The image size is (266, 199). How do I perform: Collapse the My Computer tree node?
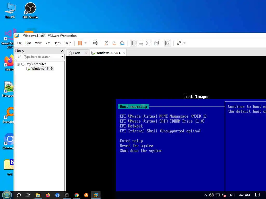(x=18, y=64)
